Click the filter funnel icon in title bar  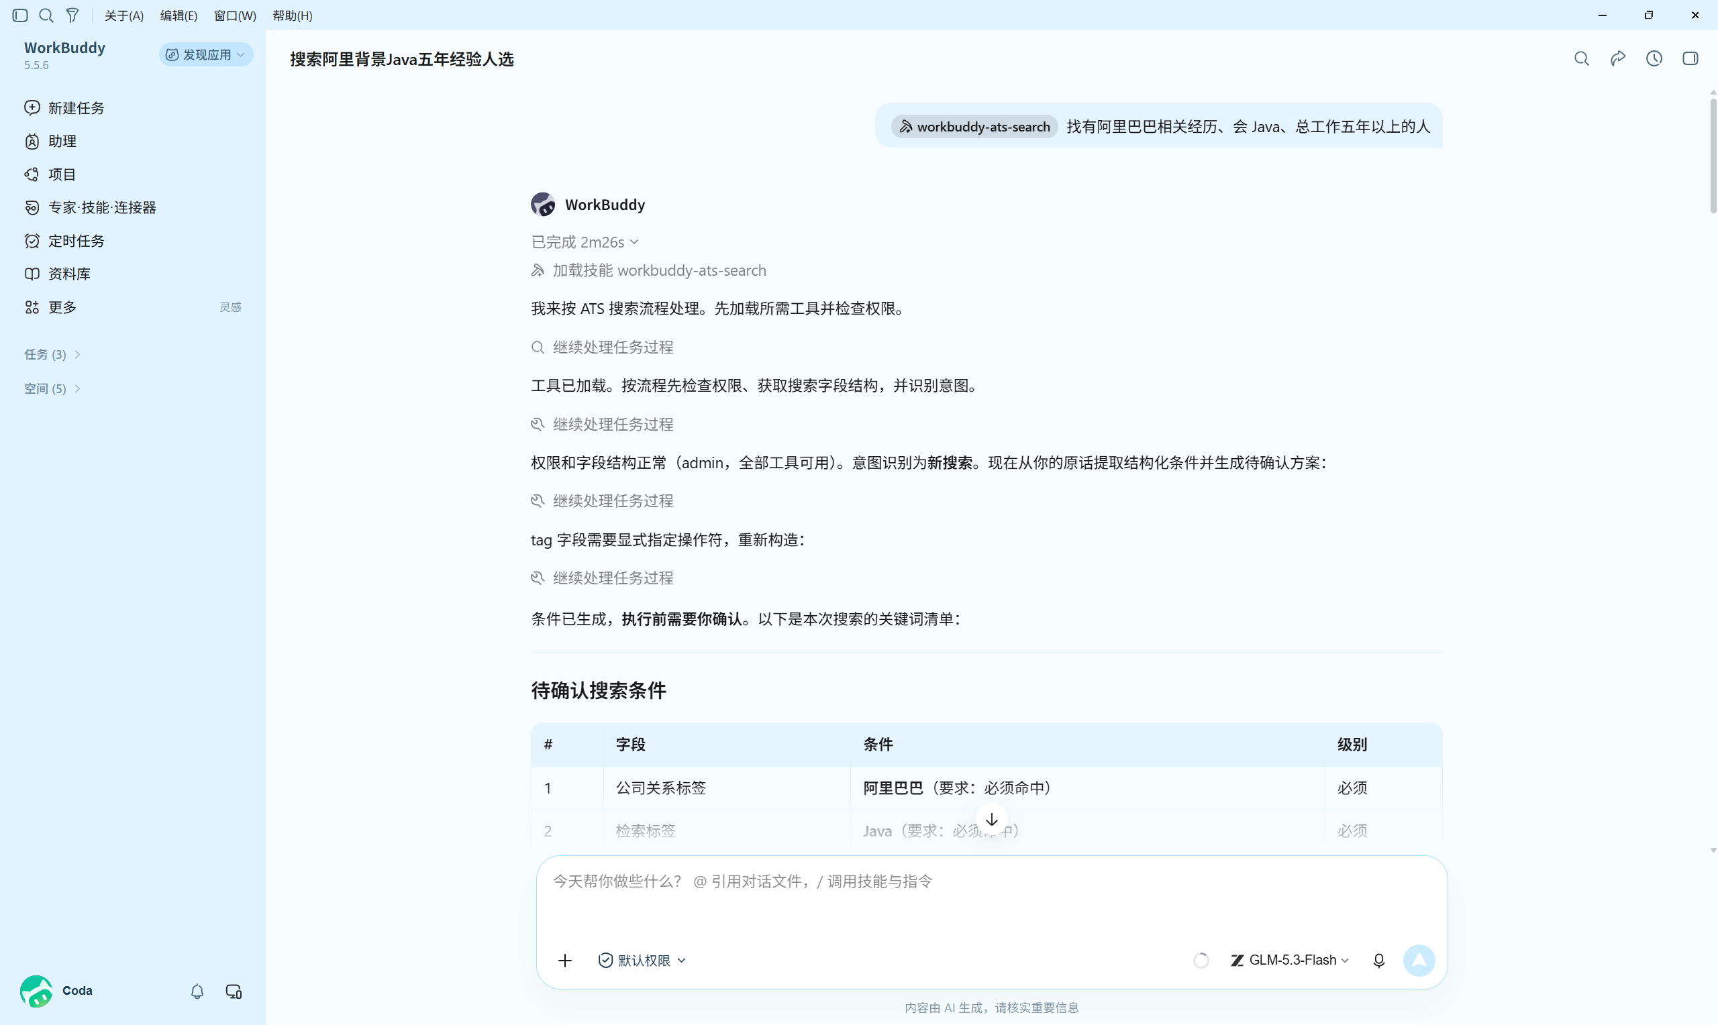coord(72,15)
